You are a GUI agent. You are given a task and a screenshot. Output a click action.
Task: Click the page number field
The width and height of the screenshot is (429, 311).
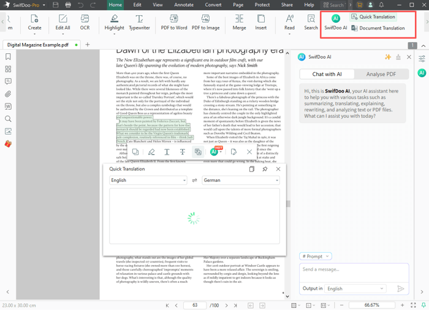pos(195,305)
